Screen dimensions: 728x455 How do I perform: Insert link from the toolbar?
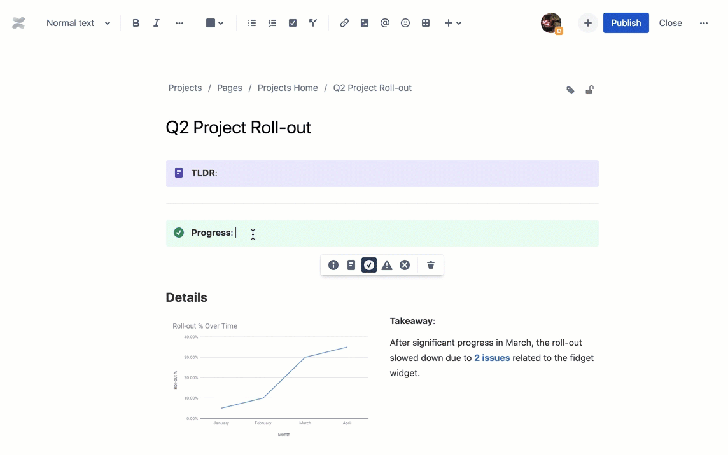pyautogui.click(x=344, y=23)
